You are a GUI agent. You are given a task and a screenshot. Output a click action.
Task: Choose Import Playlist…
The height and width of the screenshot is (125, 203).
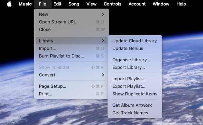coord(135,79)
